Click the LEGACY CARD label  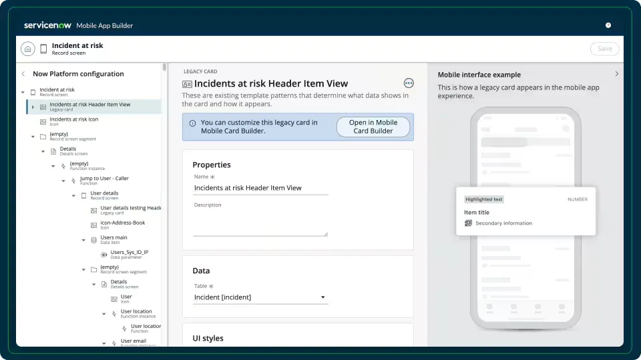point(200,71)
